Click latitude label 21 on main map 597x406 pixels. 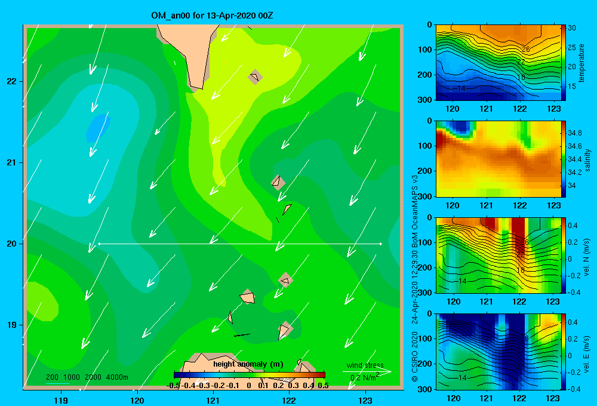tap(12, 162)
